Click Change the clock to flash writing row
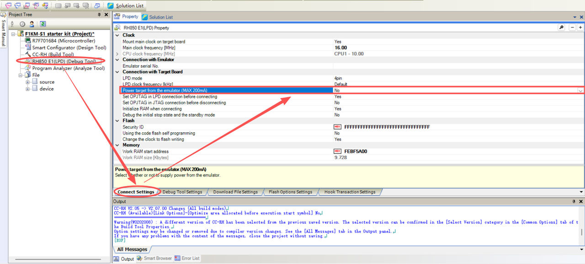The image size is (585, 264). point(349,139)
